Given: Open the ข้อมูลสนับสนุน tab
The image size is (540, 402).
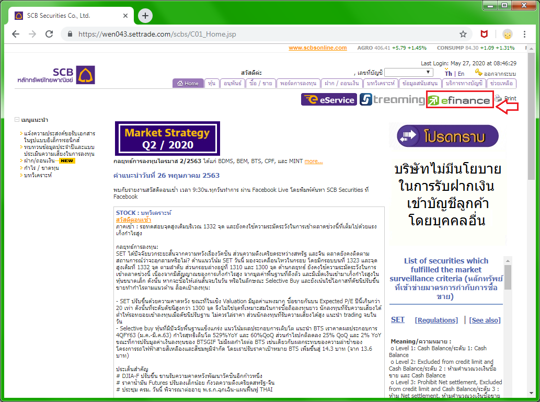Looking at the screenshot, I should pos(420,83).
